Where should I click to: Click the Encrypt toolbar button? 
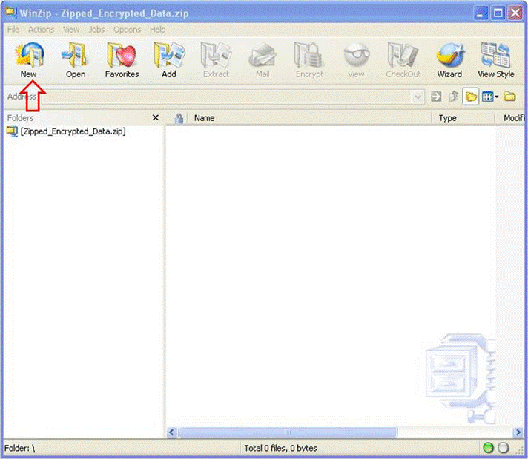pos(309,60)
